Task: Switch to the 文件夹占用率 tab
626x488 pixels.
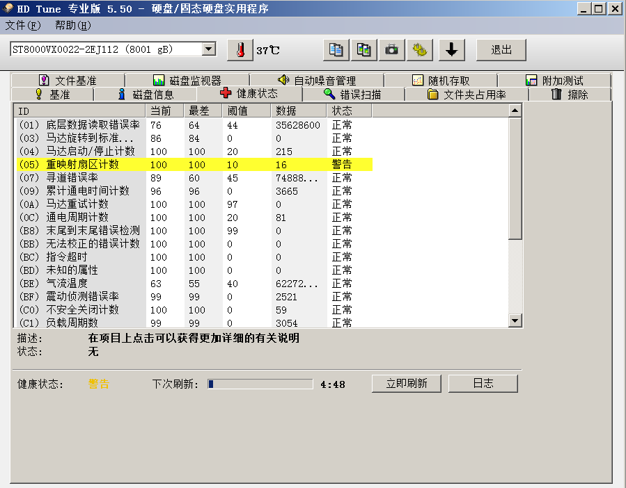Action: click(467, 95)
